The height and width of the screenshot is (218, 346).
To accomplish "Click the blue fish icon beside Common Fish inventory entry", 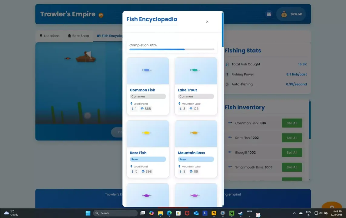I will (x=230, y=123).
